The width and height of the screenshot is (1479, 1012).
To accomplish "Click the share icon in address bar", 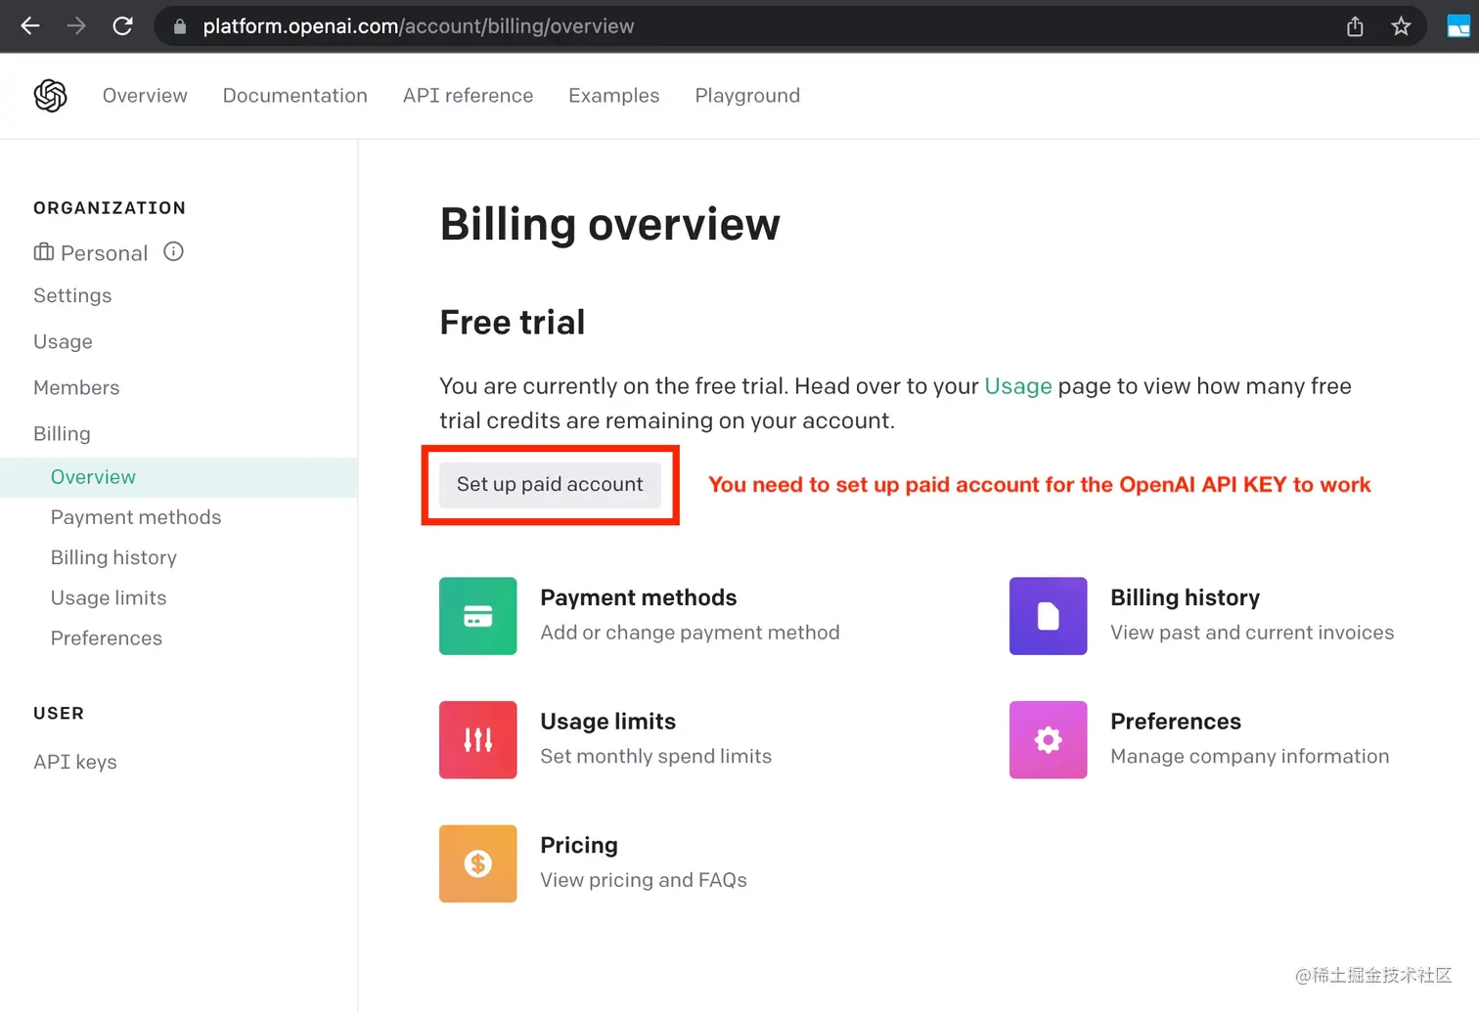I will [x=1355, y=26].
